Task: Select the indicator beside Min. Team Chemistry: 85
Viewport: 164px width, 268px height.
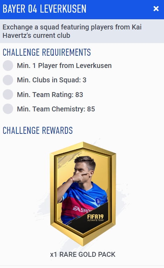Action: [8, 109]
